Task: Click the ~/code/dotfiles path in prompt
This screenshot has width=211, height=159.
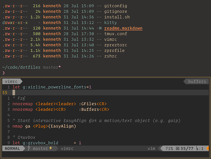Action: 21,67
